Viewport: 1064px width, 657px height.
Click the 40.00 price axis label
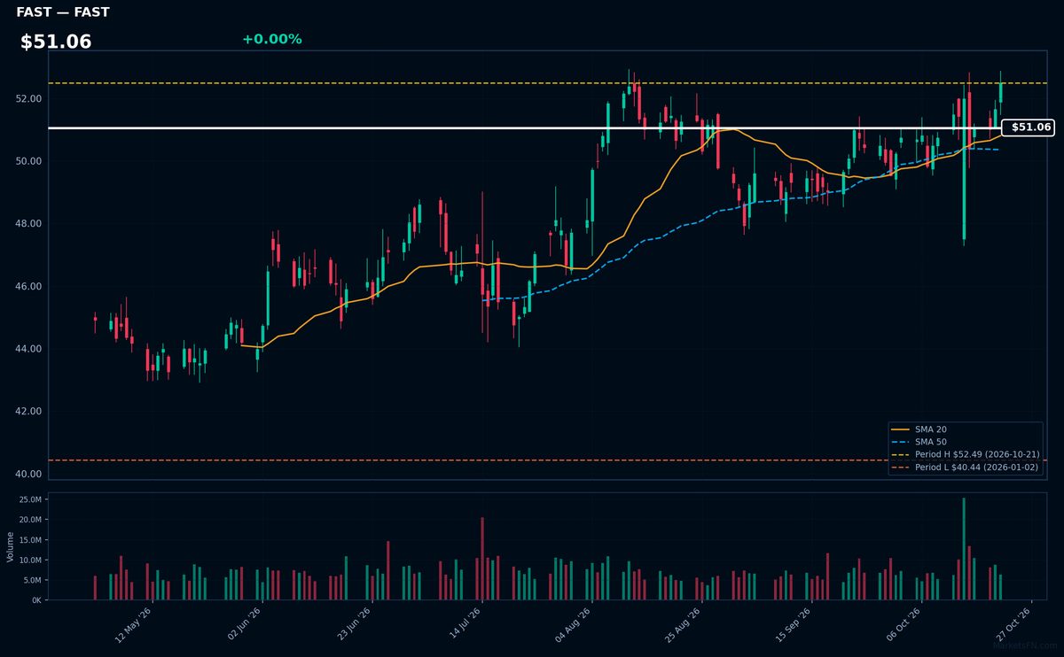[x=29, y=474]
